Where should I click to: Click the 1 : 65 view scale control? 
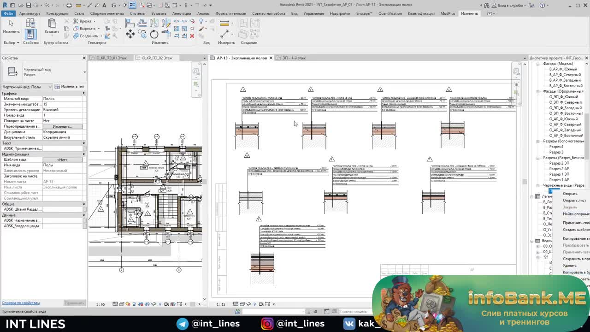(x=100, y=304)
